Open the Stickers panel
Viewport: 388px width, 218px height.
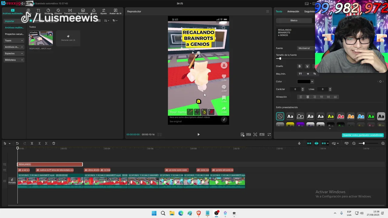coord(48,12)
